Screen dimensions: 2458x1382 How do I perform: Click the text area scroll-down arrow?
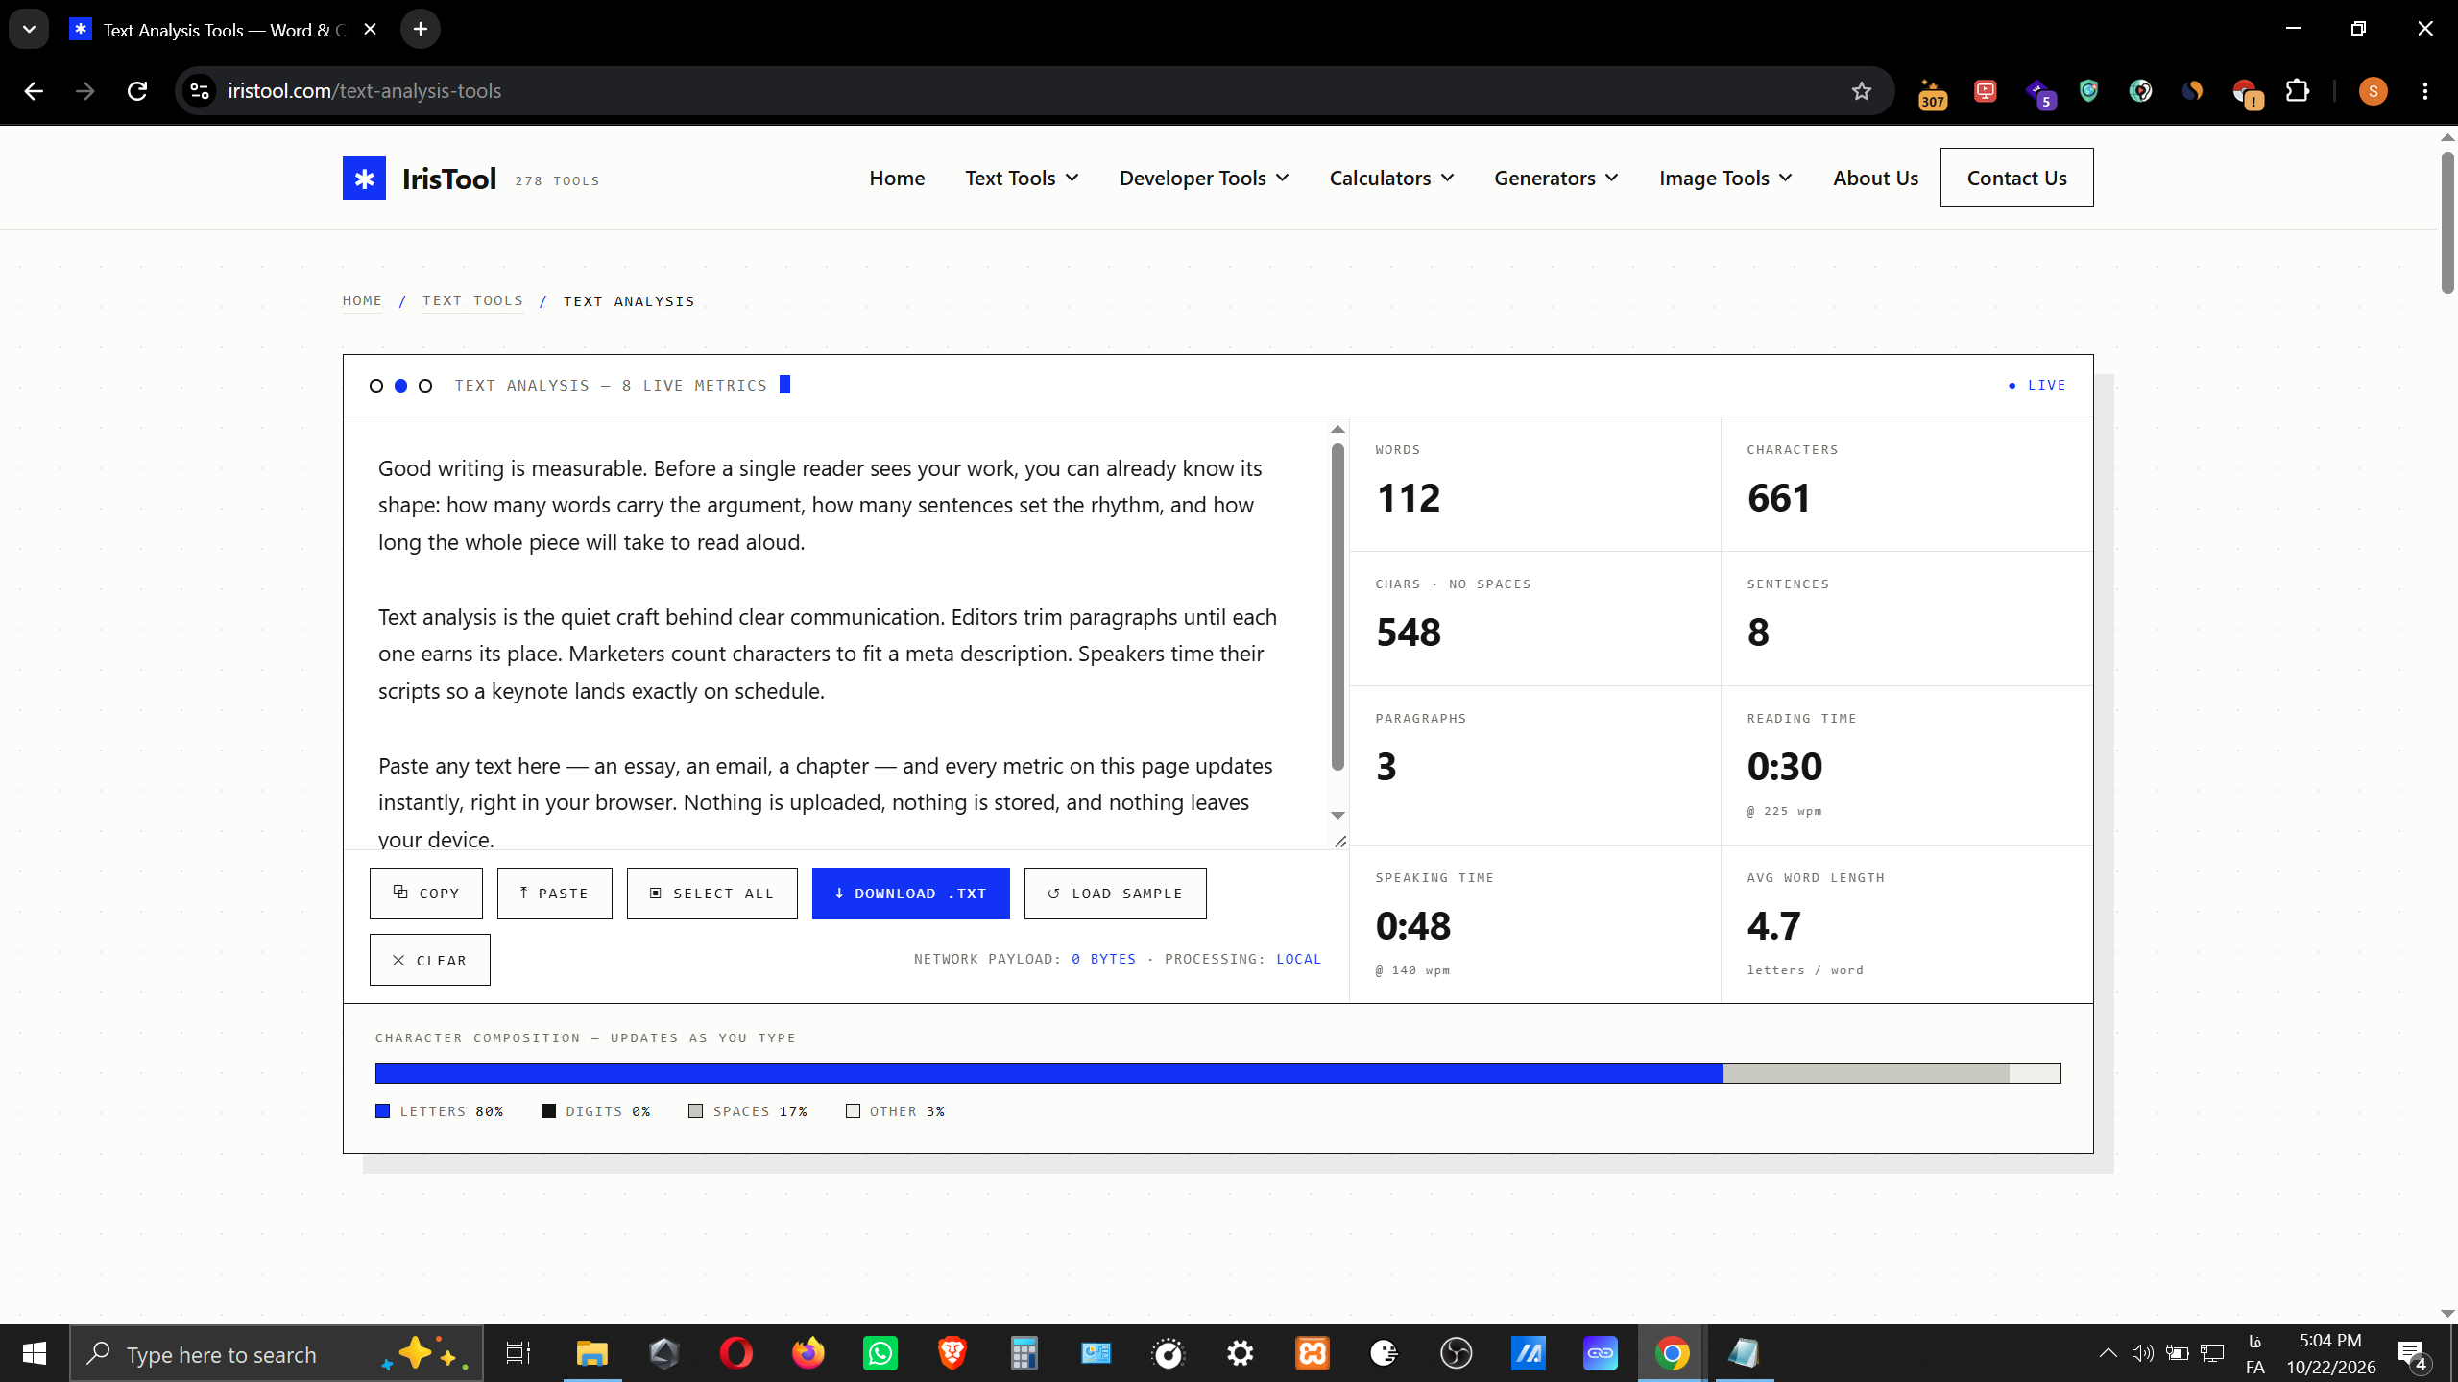[1337, 815]
